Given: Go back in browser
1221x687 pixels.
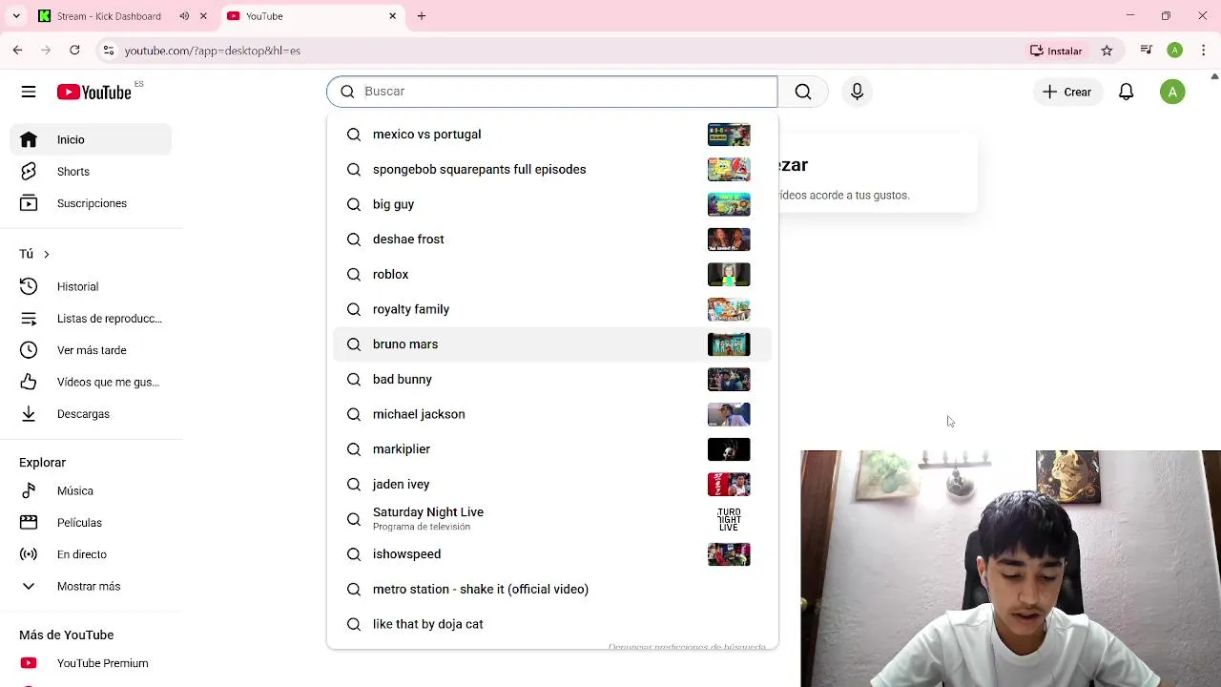Looking at the screenshot, I should tap(17, 51).
